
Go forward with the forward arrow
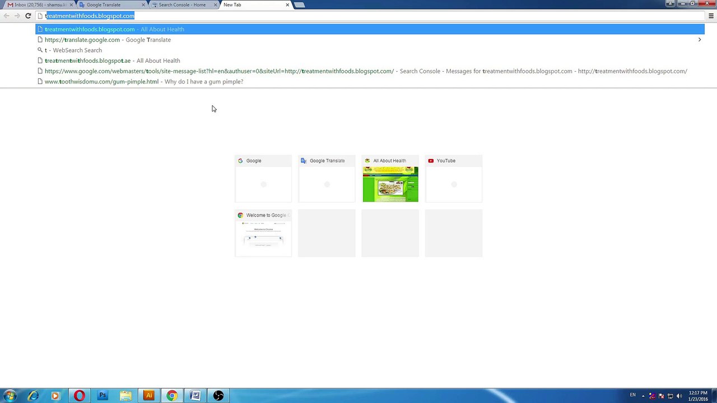pos(17,16)
